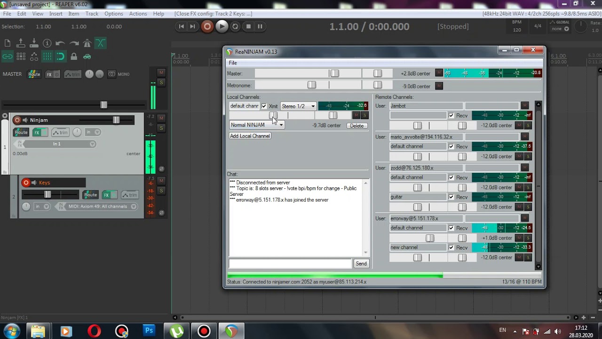Image resolution: width=602 pixels, height=339 pixels.
Task: Start playback with the Play button
Action: tap(222, 26)
